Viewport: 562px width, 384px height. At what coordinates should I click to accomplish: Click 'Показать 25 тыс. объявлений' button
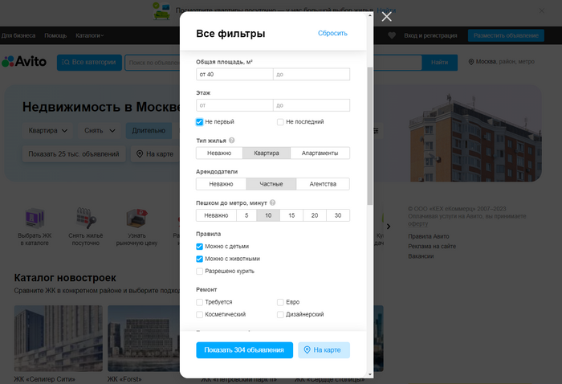pos(74,153)
